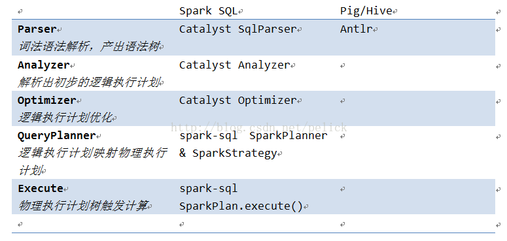The image size is (507, 241).
Task: Click the 解析出初步的逻辑执行计划 description
Action: coord(89,82)
